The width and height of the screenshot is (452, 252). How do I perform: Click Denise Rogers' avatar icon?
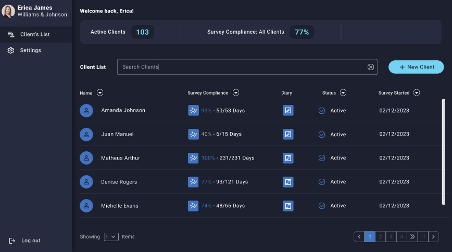click(86, 182)
